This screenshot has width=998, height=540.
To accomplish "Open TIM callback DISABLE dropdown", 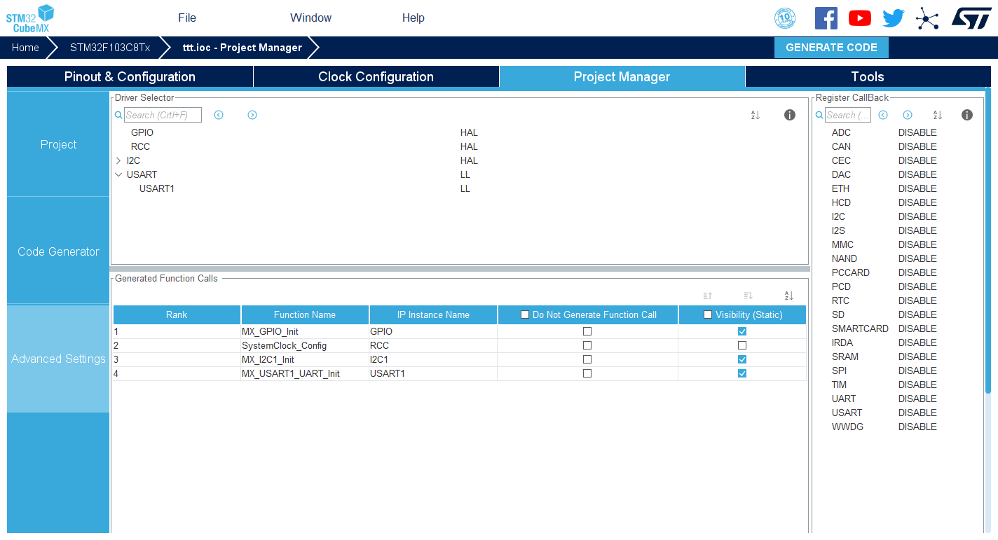I will click(917, 385).
